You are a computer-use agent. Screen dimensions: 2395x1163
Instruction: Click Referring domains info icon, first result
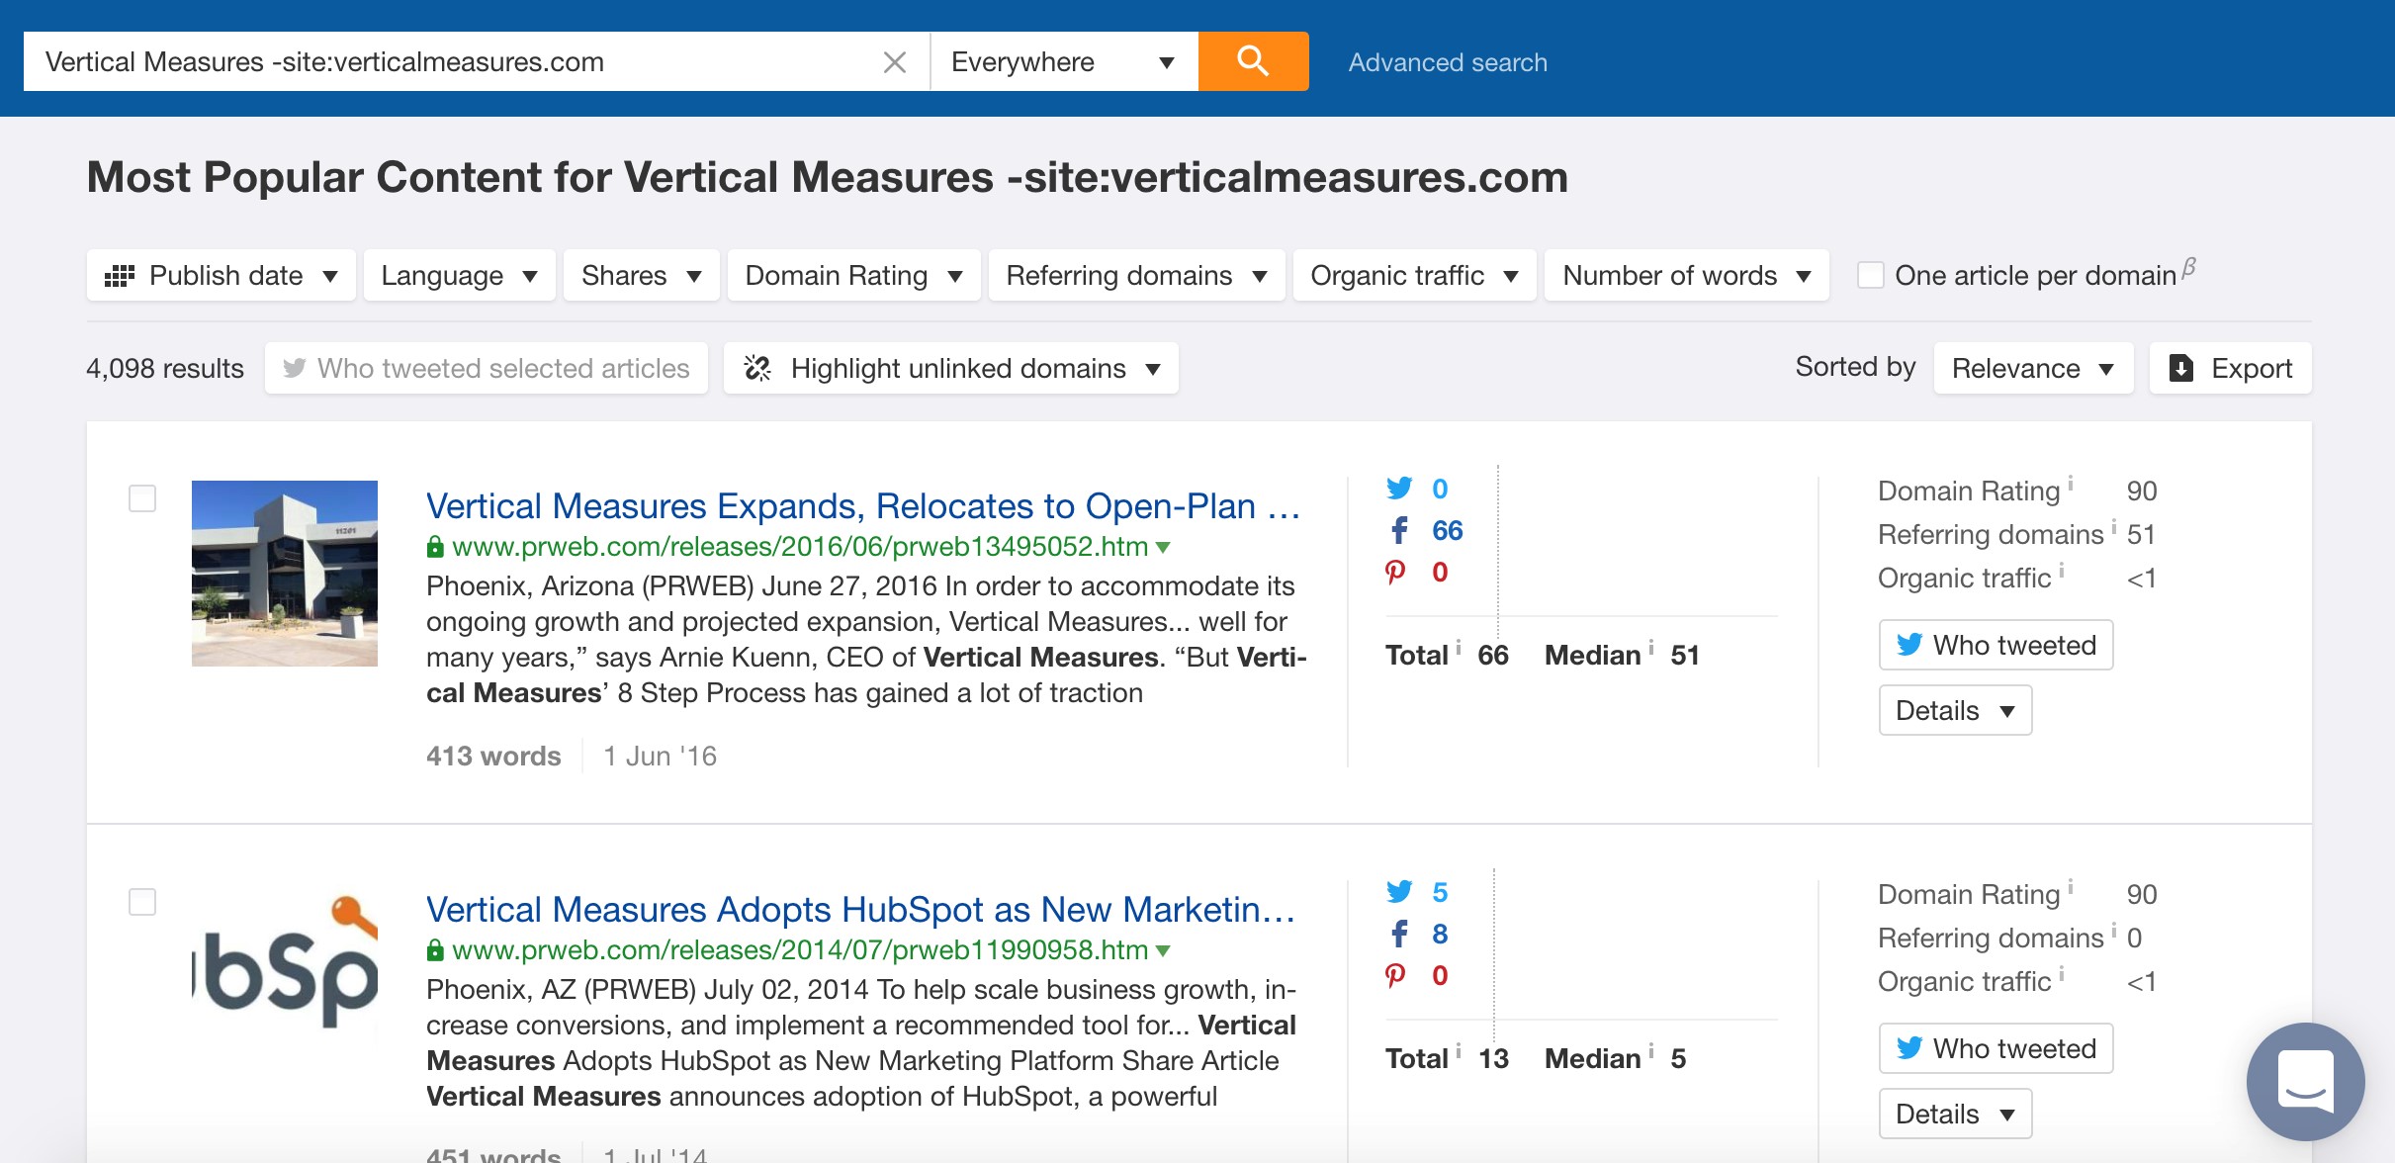(2114, 526)
